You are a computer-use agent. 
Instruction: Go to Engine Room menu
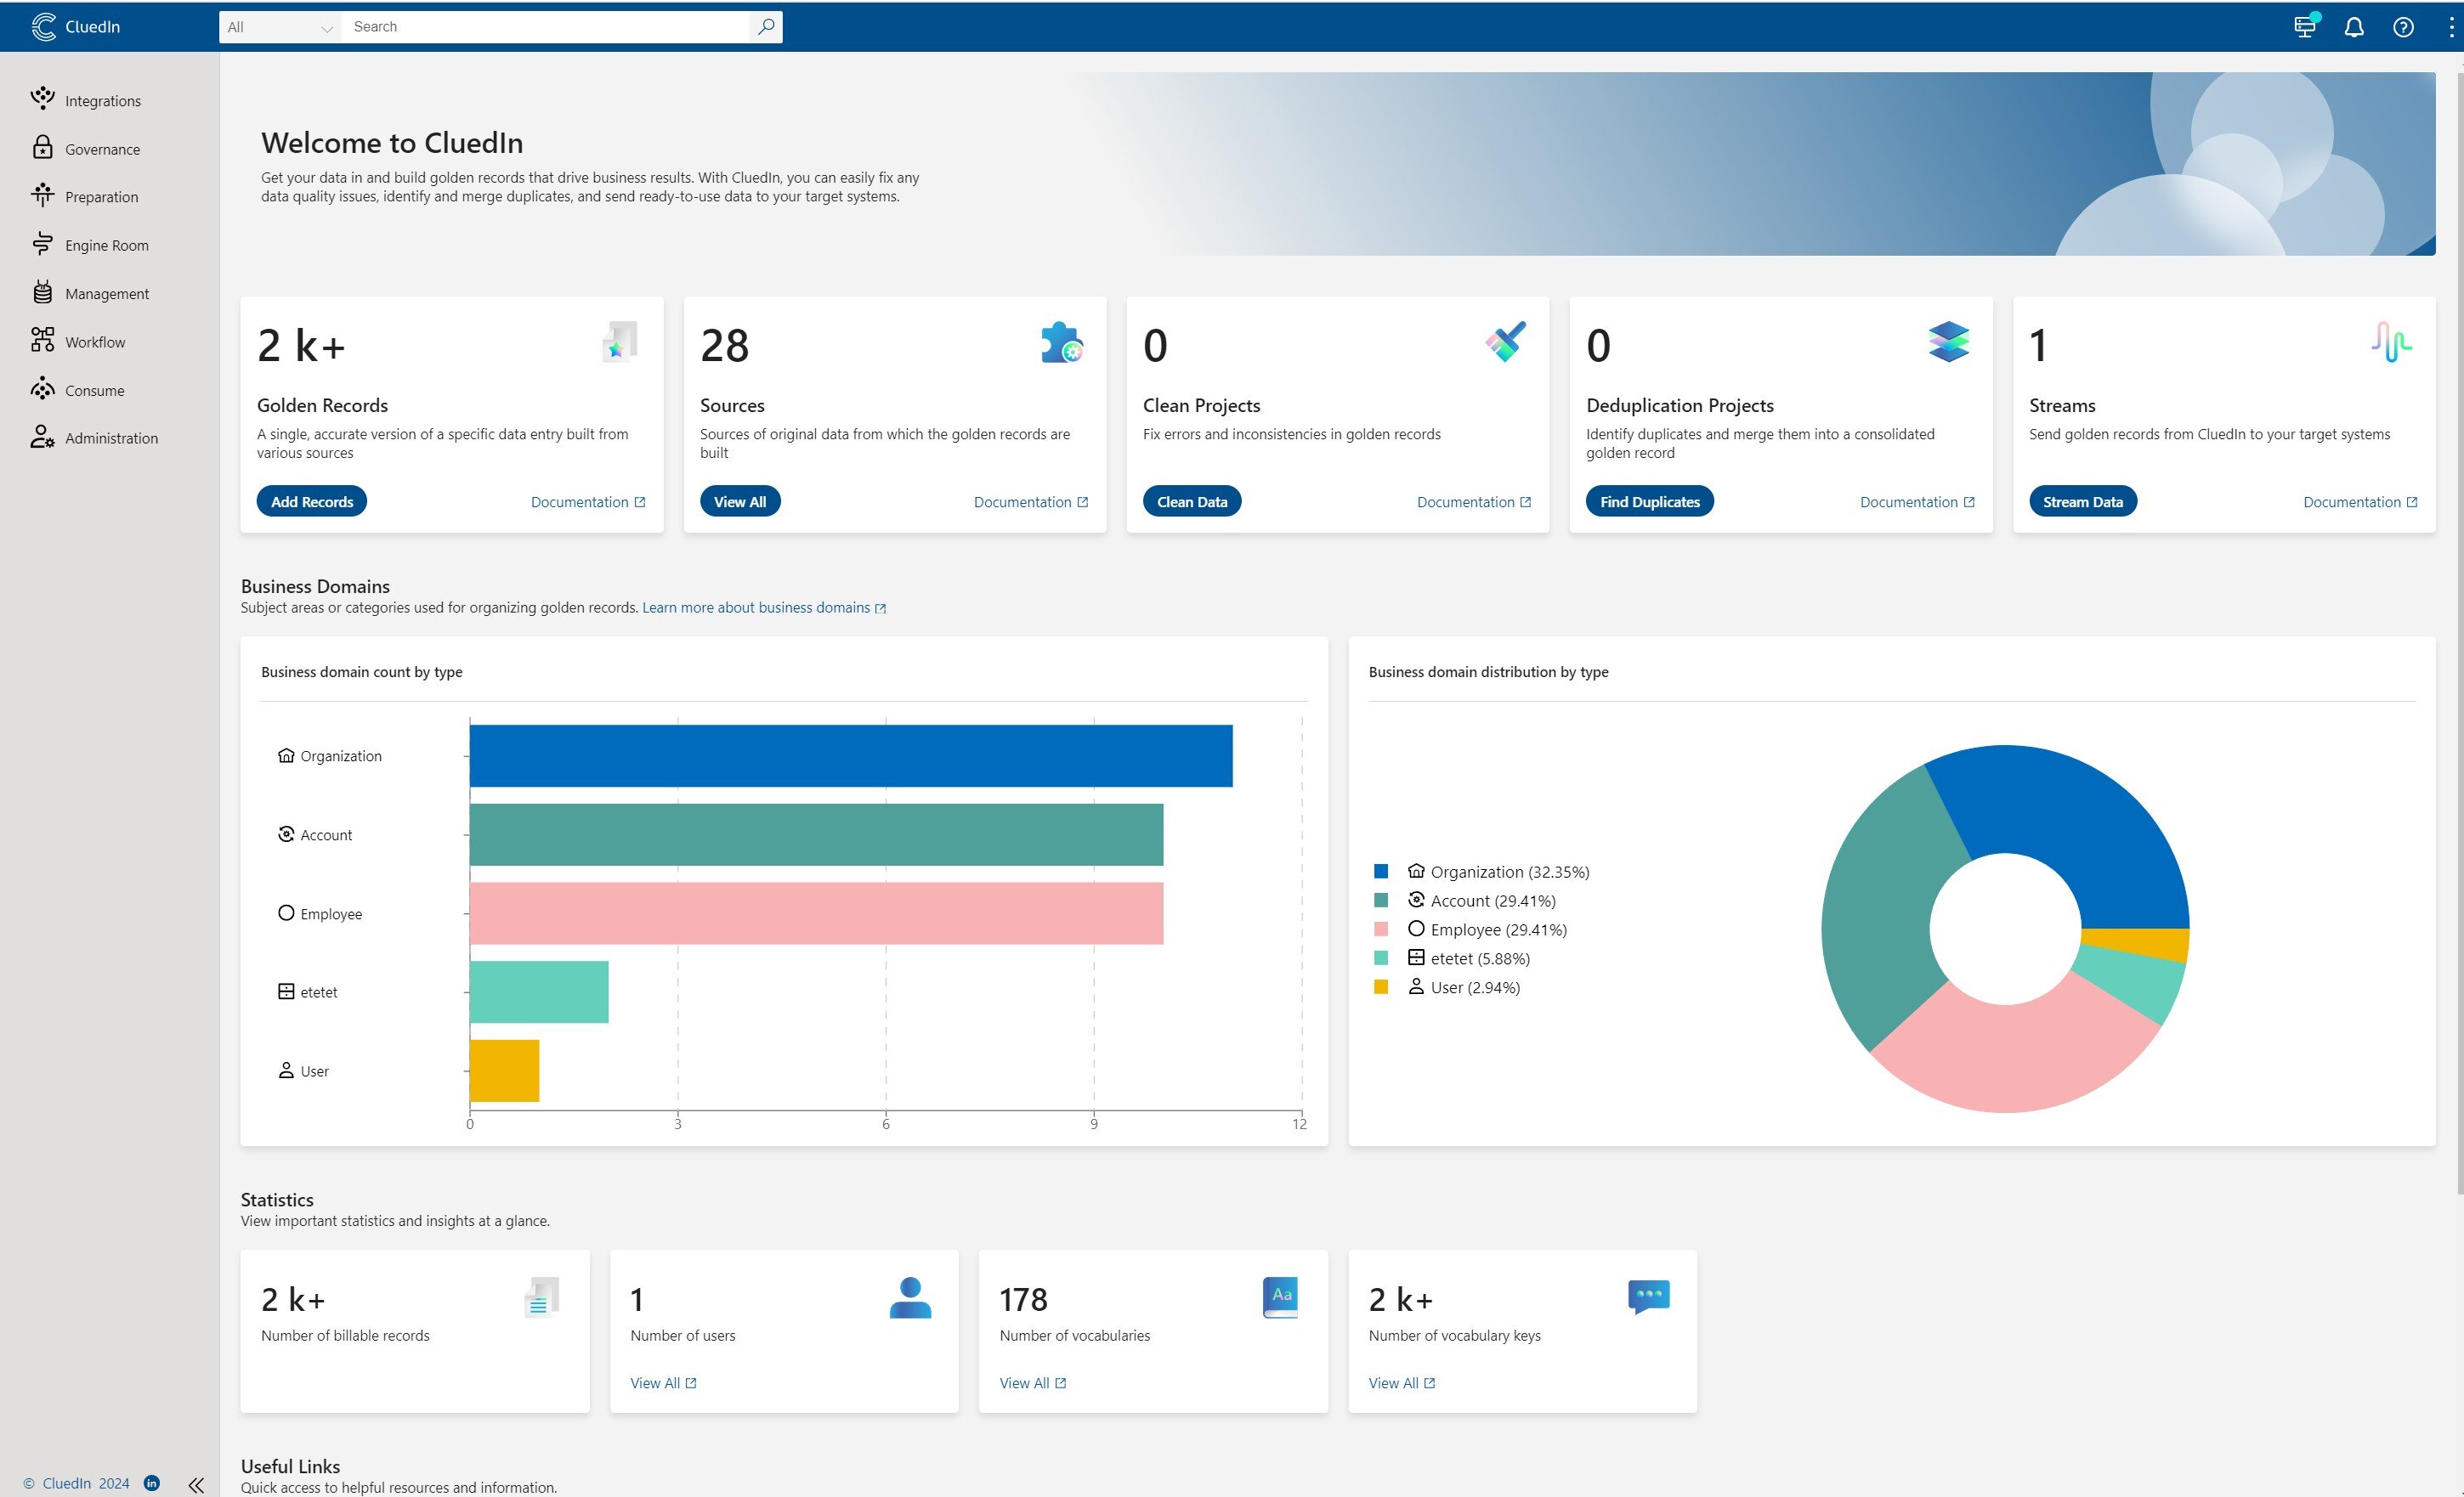(x=107, y=245)
